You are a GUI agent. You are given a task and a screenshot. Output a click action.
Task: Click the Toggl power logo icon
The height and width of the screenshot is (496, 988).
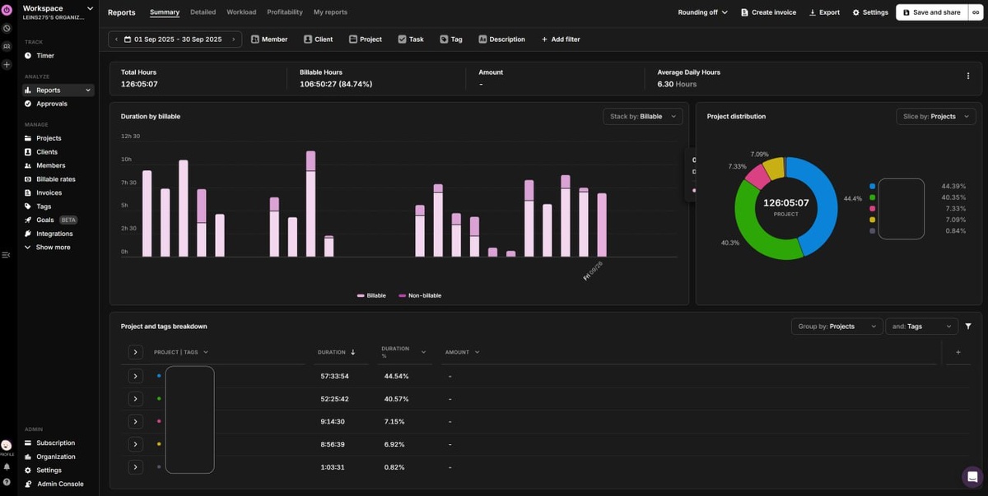(7, 10)
